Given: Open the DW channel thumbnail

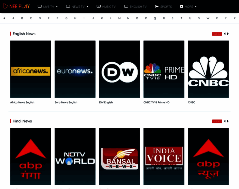Looking at the screenshot, I should coord(119,69).
